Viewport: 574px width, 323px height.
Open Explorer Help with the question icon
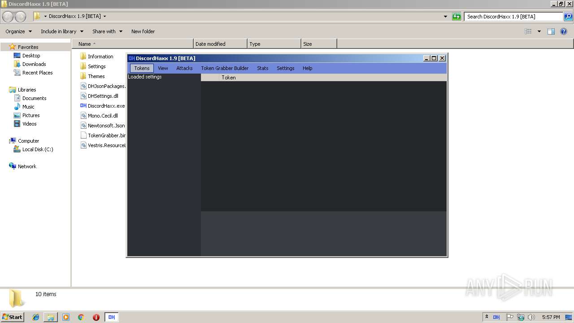564,31
